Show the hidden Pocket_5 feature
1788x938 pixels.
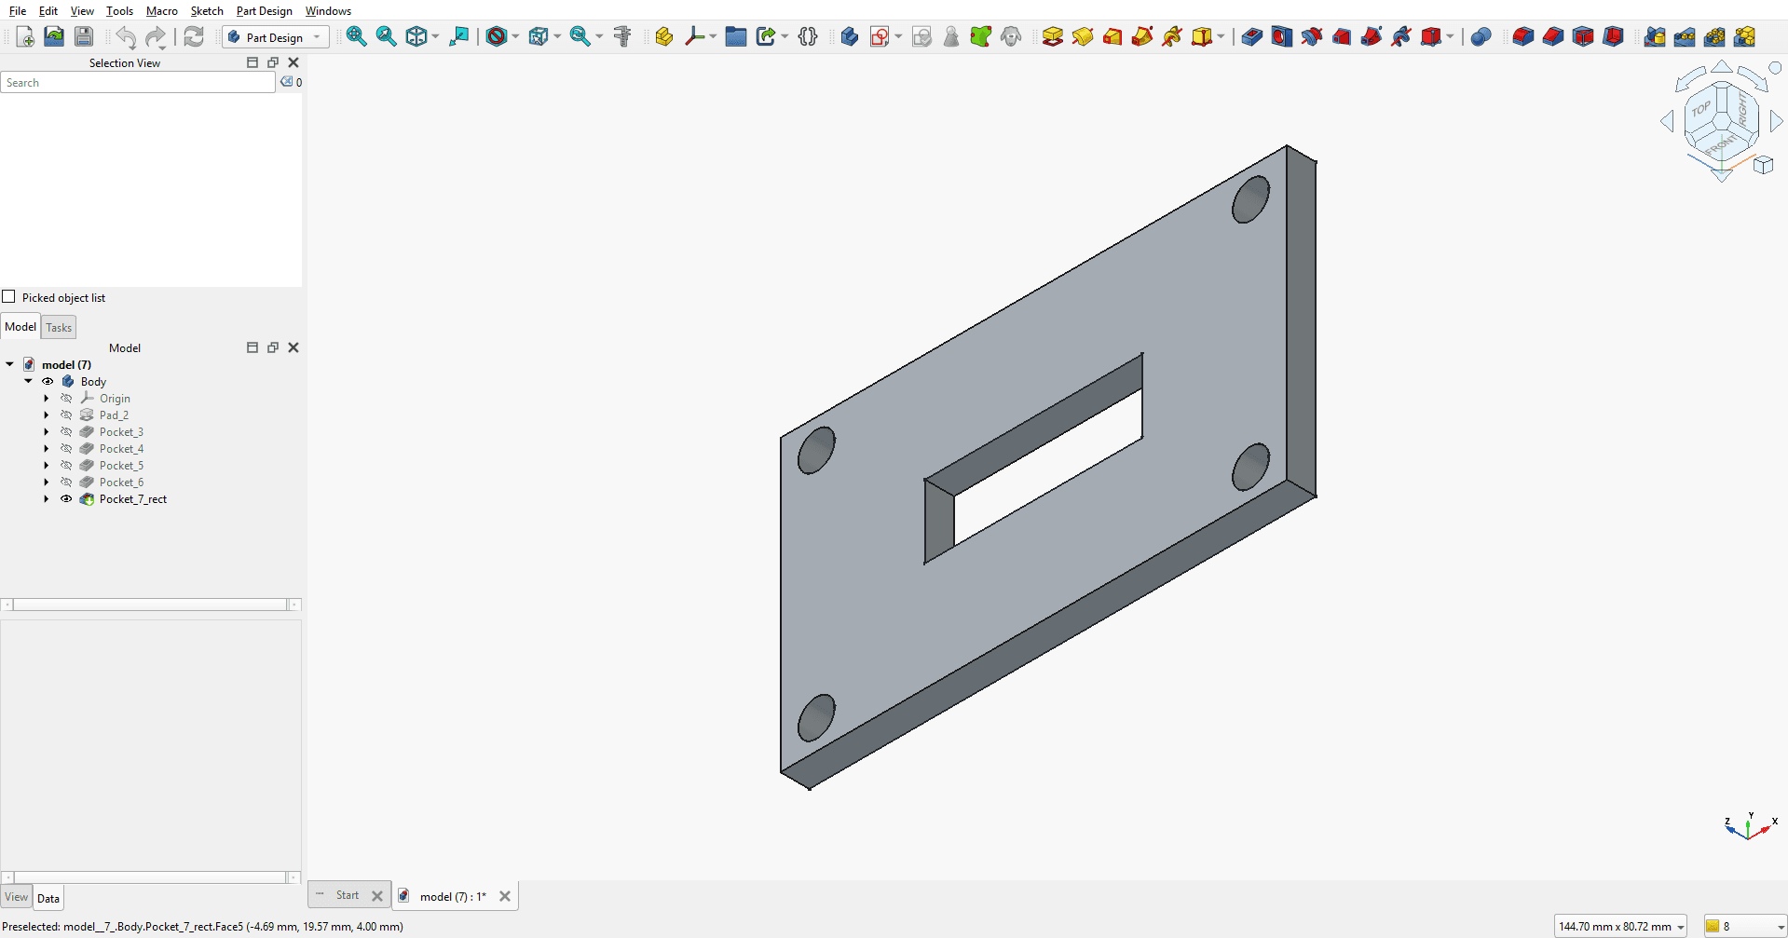coord(66,466)
